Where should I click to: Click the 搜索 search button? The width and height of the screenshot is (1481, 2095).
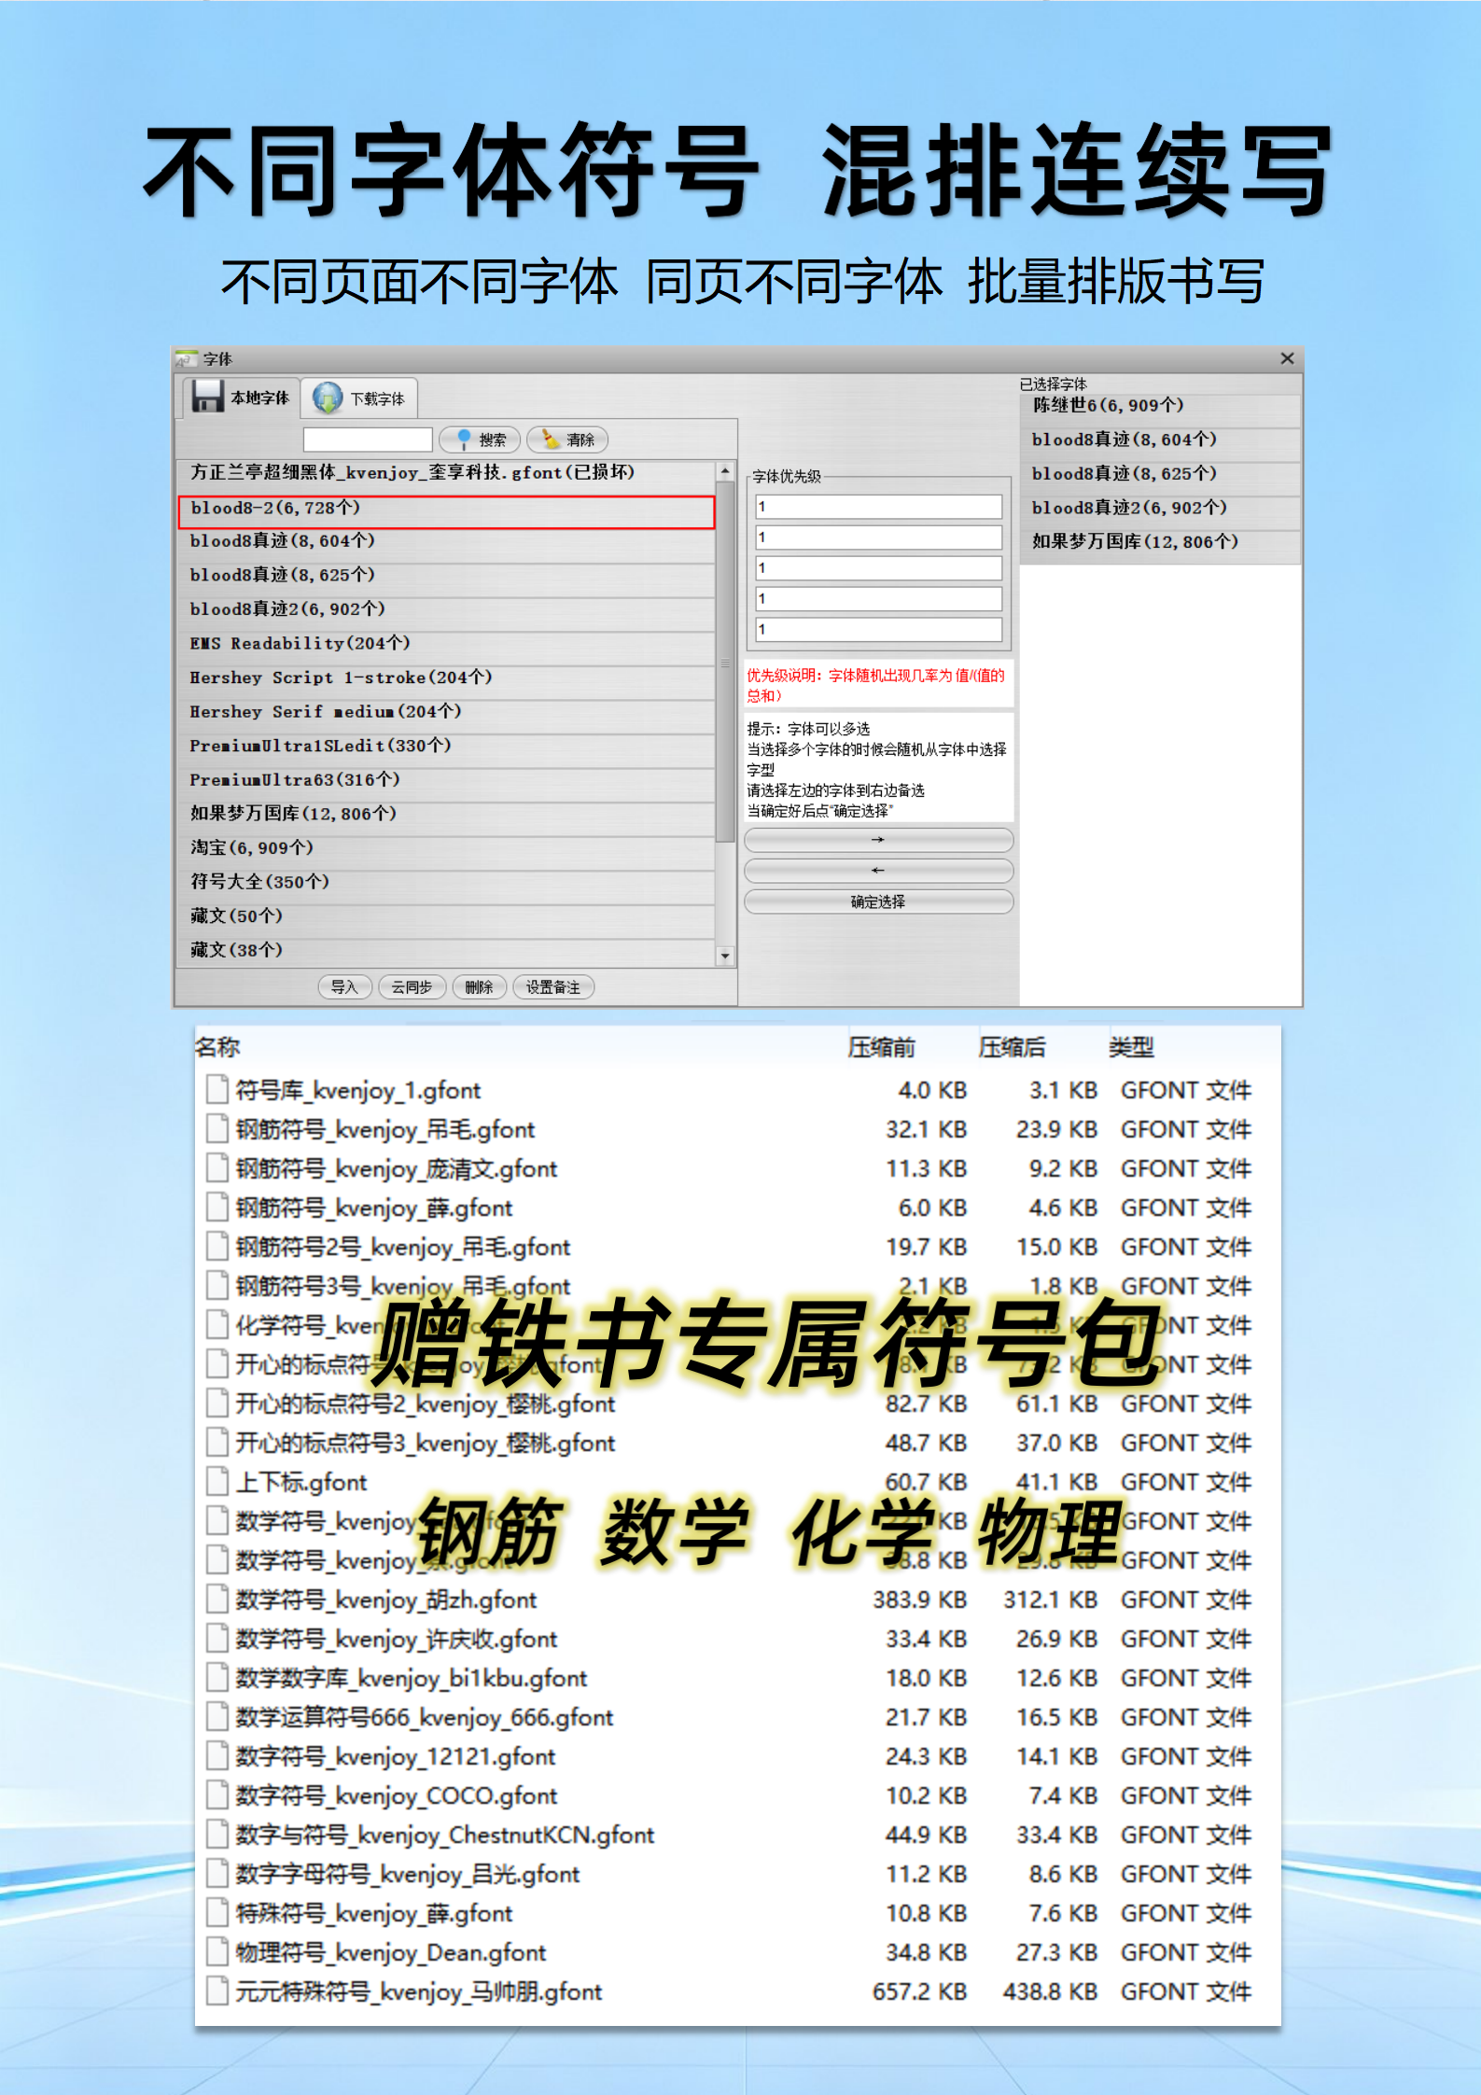click(x=480, y=440)
